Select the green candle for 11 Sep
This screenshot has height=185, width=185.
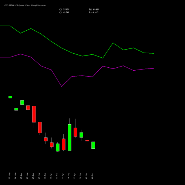coord(93,145)
